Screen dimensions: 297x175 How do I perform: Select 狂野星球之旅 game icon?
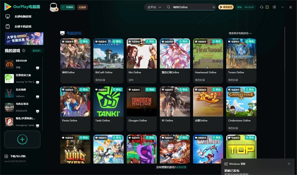(9, 79)
